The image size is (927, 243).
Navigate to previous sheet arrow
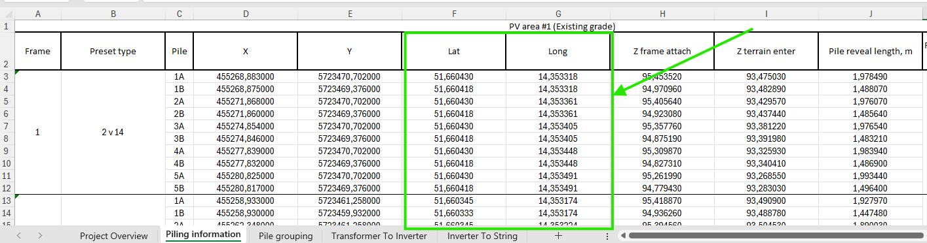click(x=19, y=236)
